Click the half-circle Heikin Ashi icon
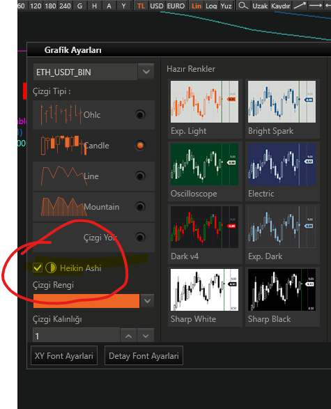331x409 pixels. tap(51, 268)
